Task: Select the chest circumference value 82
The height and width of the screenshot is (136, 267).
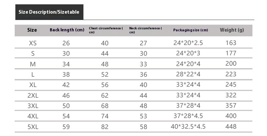Action: pyautogui.click(x=105, y=127)
